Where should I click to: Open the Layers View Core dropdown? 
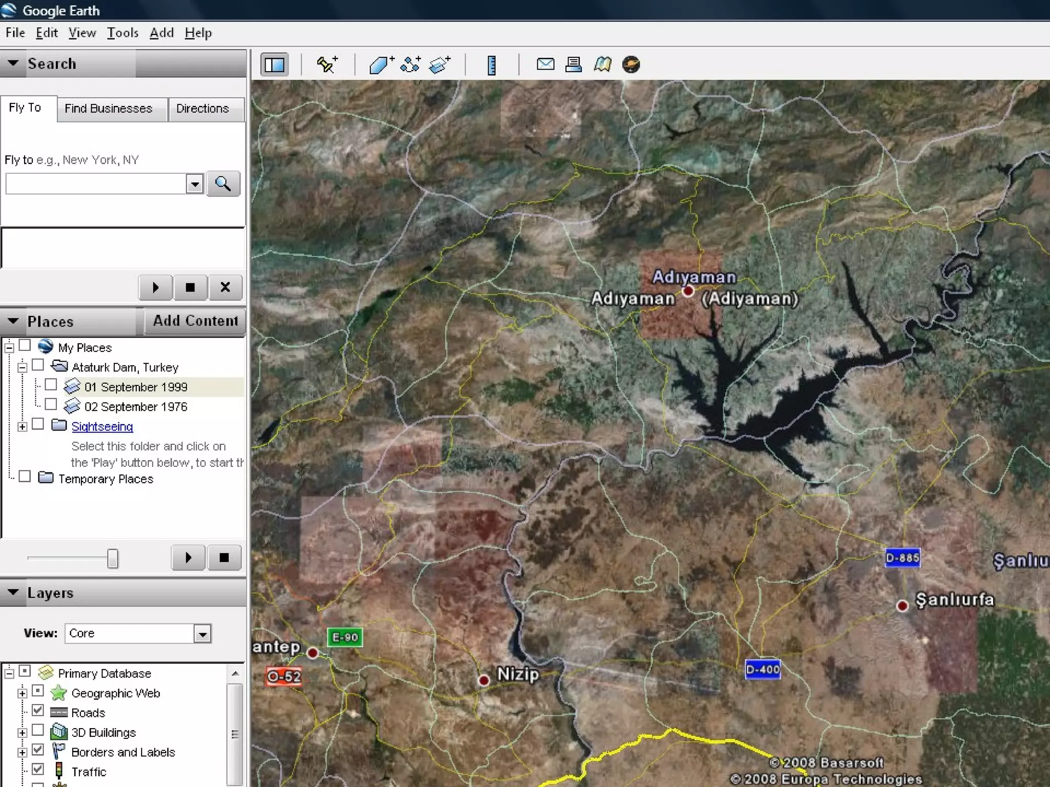pyautogui.click(x=203, y=634)
